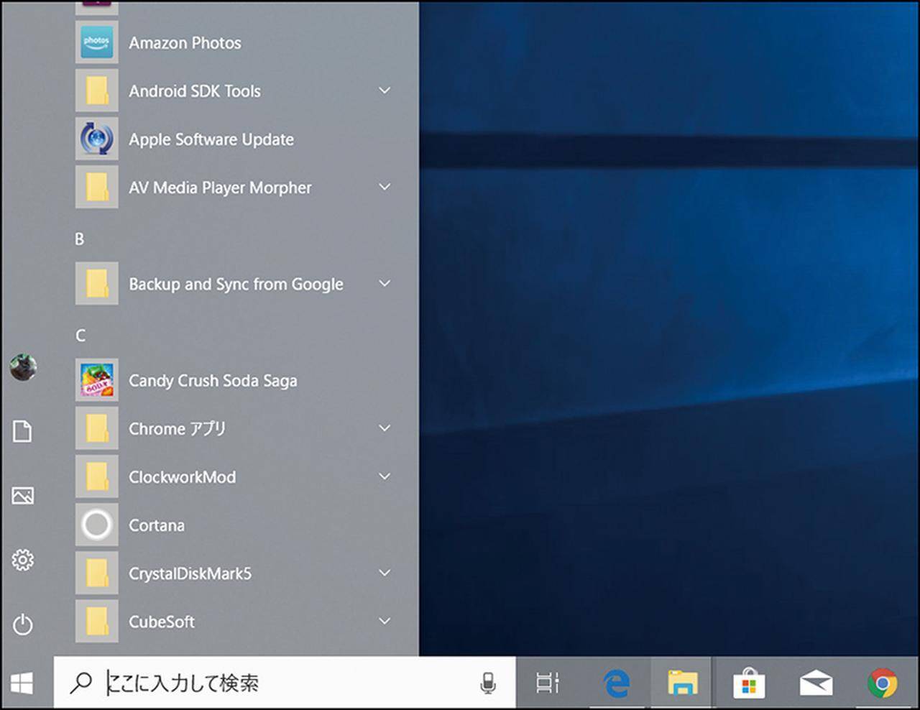920x710 pixels.
Task: Launch Apple Software Update
Action: tap(211, 139)
